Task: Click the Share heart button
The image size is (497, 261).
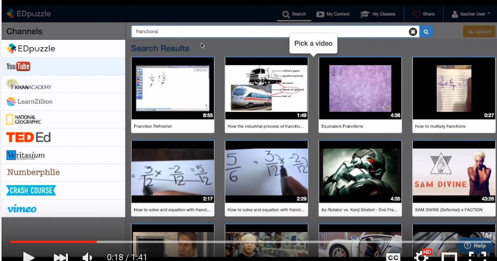Action: pyautogui.click(x=423, y=14)
